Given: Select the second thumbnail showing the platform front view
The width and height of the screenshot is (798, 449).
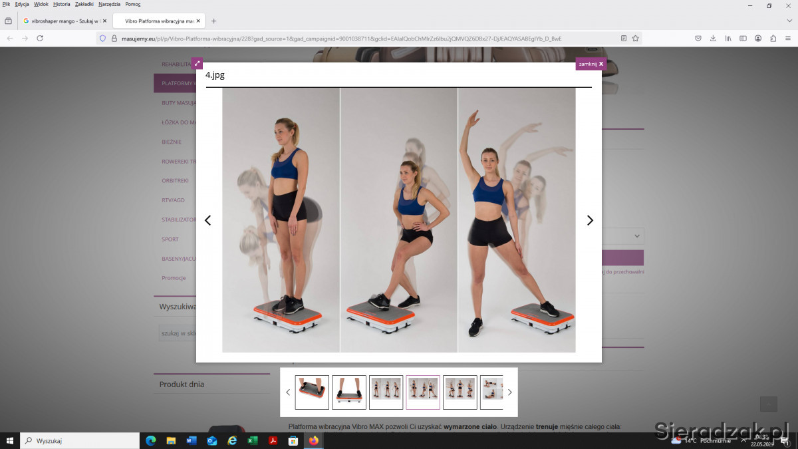Looking at the screenshot, I should [x=349, y=392].
